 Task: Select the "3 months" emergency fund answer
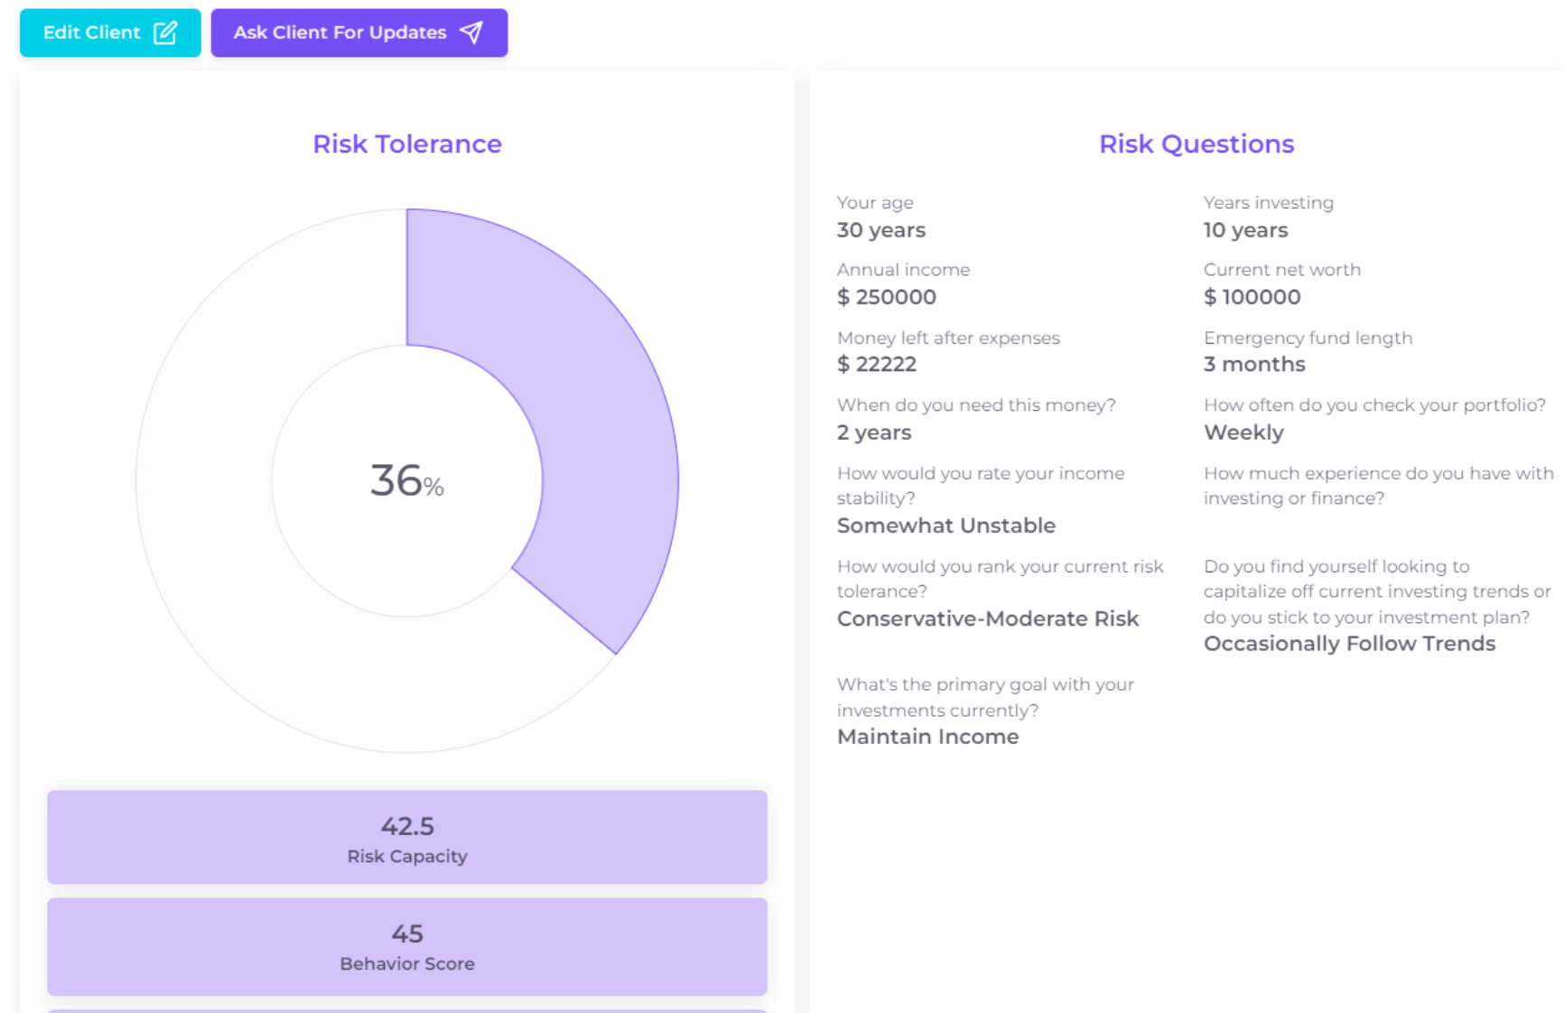[x=1254, y=364]
